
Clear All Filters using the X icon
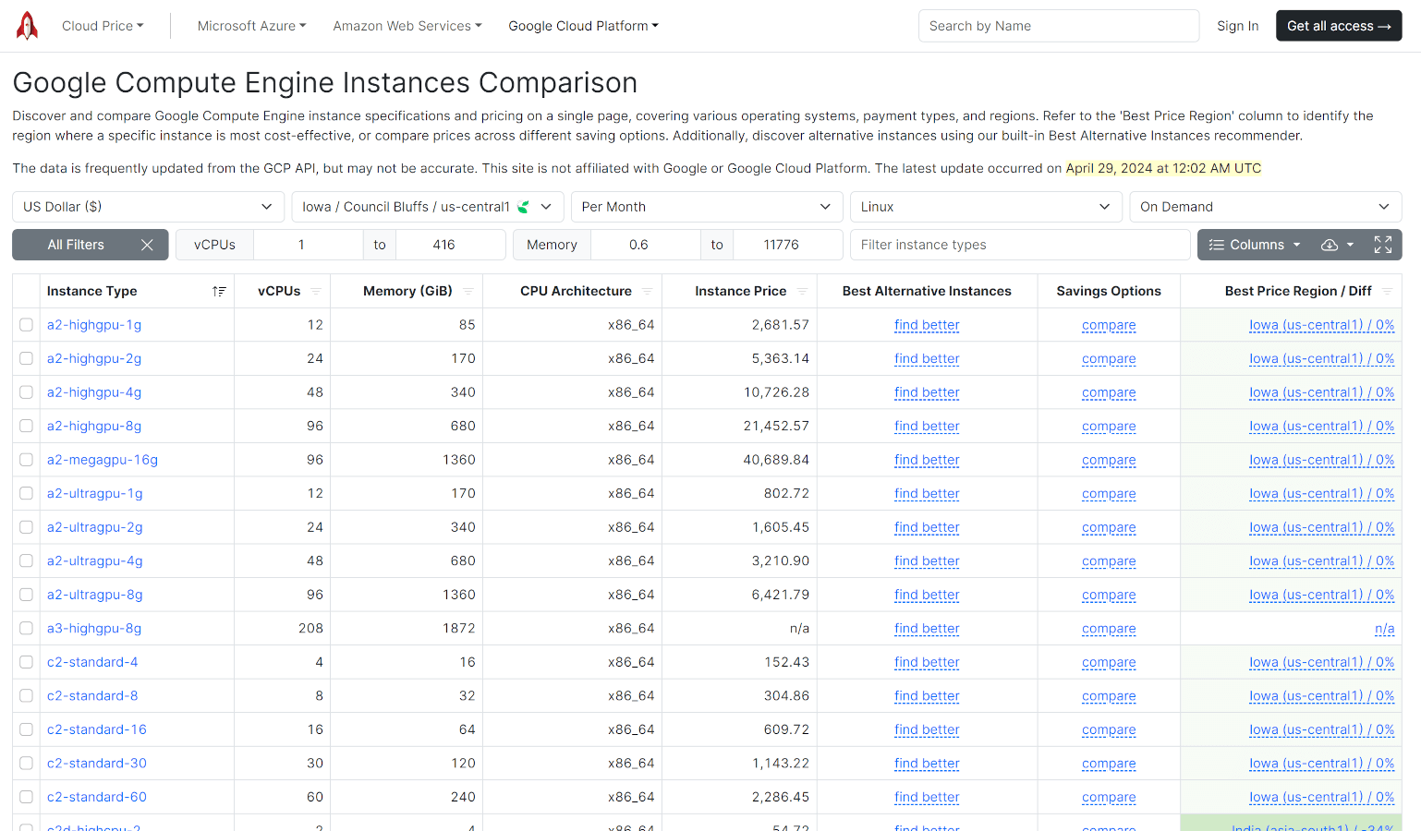(x=147, y=245)
